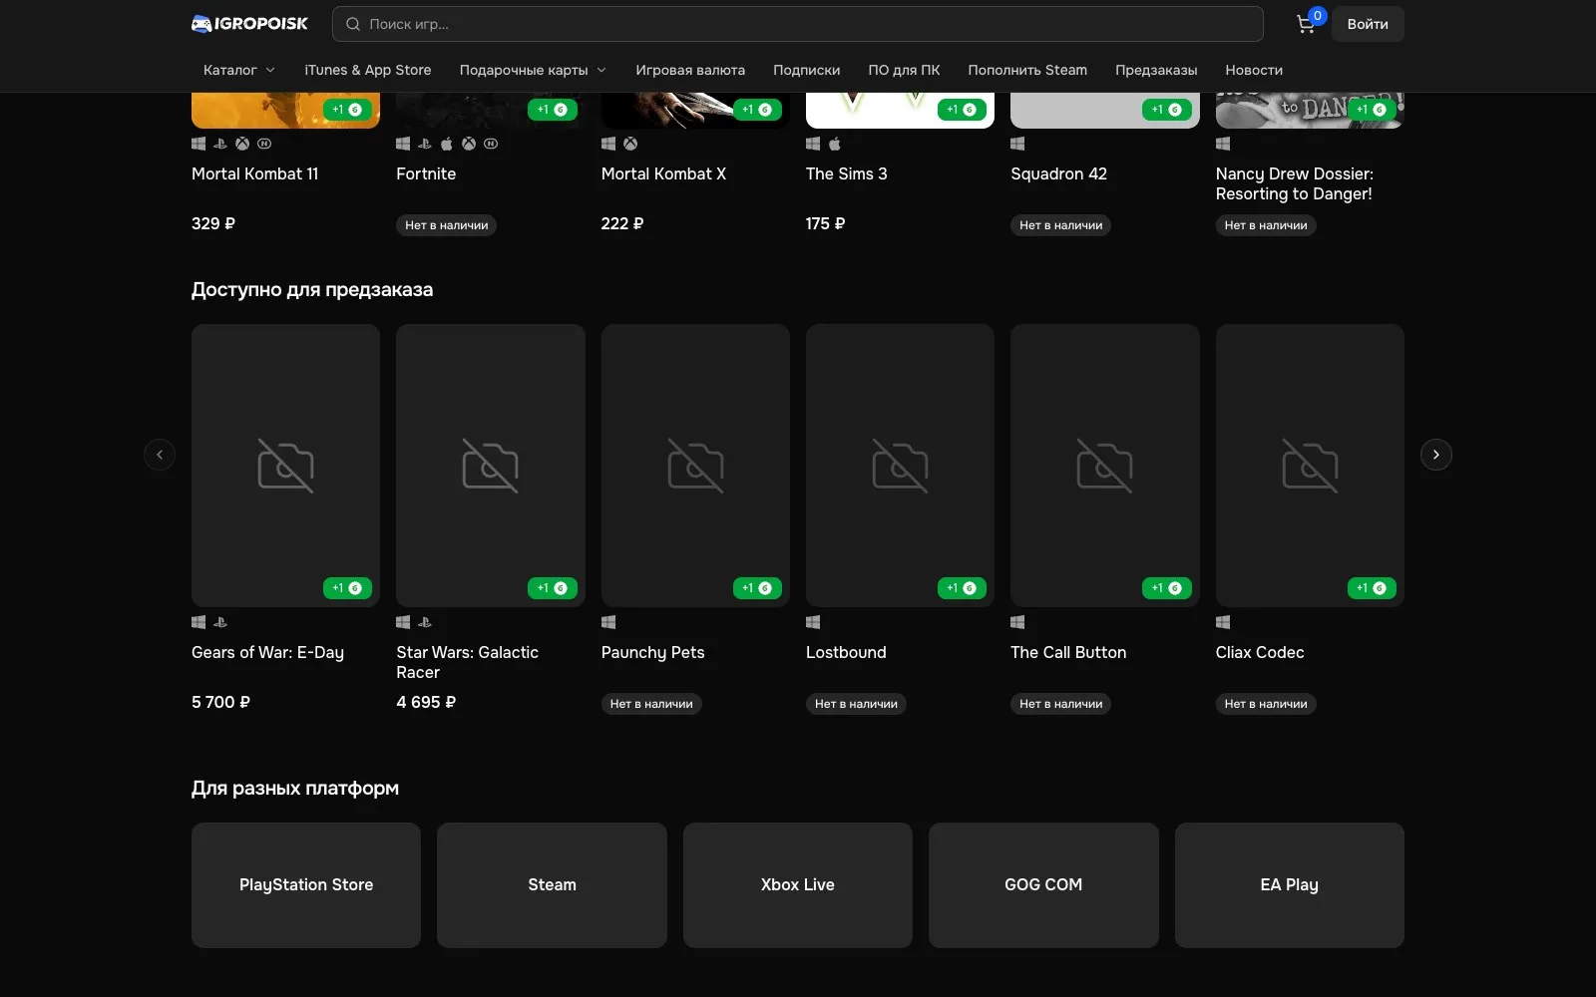Open Cliax Codec cover placeholder
1596x997 pixels.
point(1310,466)
